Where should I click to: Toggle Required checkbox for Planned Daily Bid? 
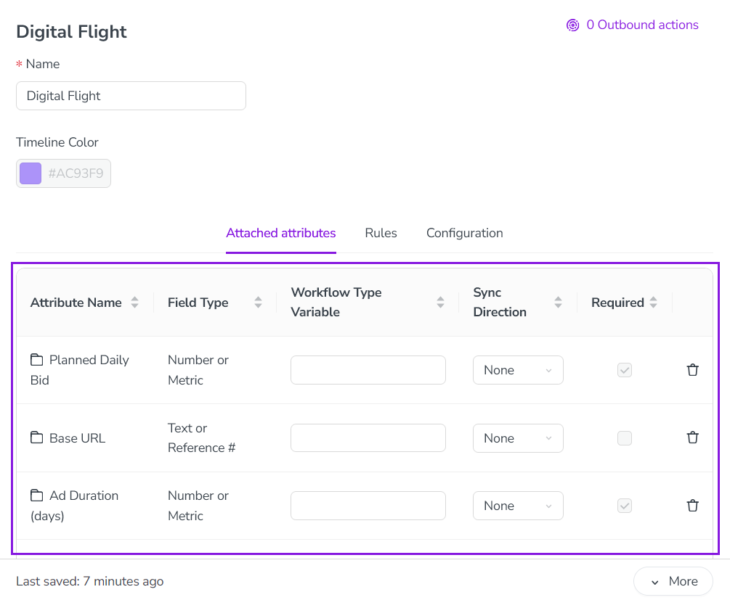coord(625,370)
